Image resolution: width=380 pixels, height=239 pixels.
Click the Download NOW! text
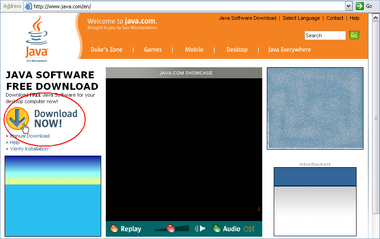pos(56,119)
